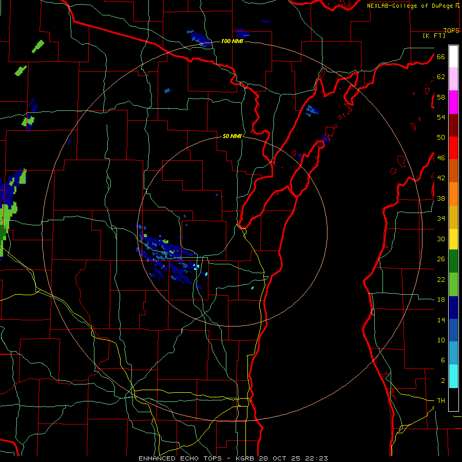The width and height of the screenshot is (462, 462).
Task: Click the "34" legend value
Action: pos(441,219)
